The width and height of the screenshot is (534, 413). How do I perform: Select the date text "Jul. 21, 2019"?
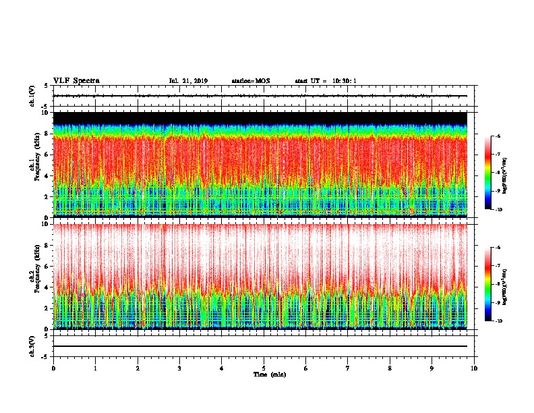[188, 81]
